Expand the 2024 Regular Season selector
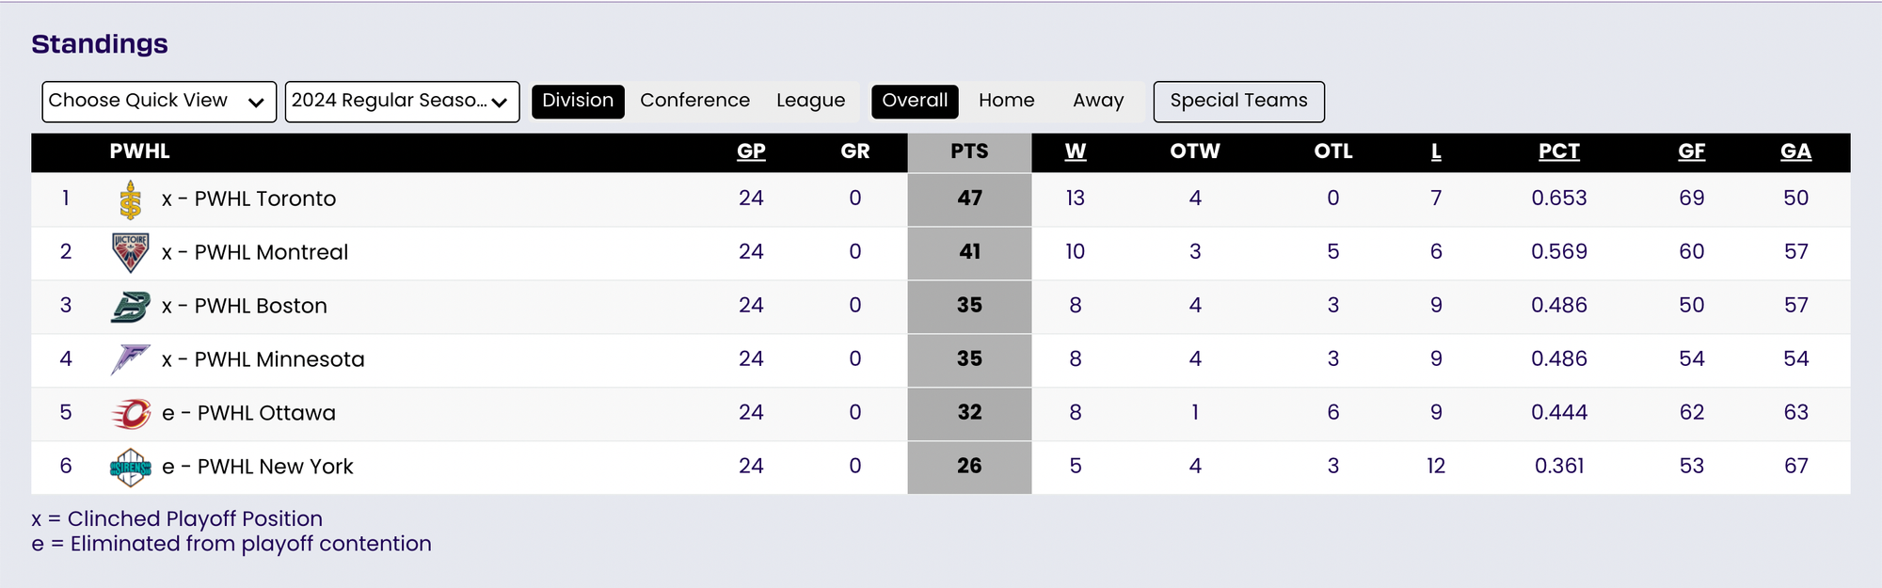 pos(402,102)
